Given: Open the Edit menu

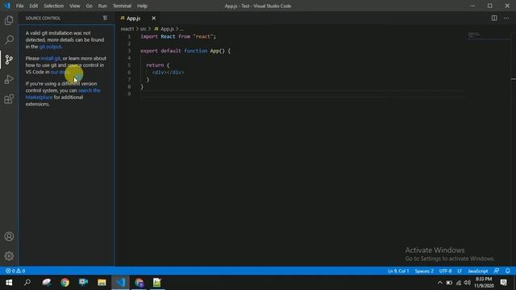Looking at the screenshot, I should (34, 6).
